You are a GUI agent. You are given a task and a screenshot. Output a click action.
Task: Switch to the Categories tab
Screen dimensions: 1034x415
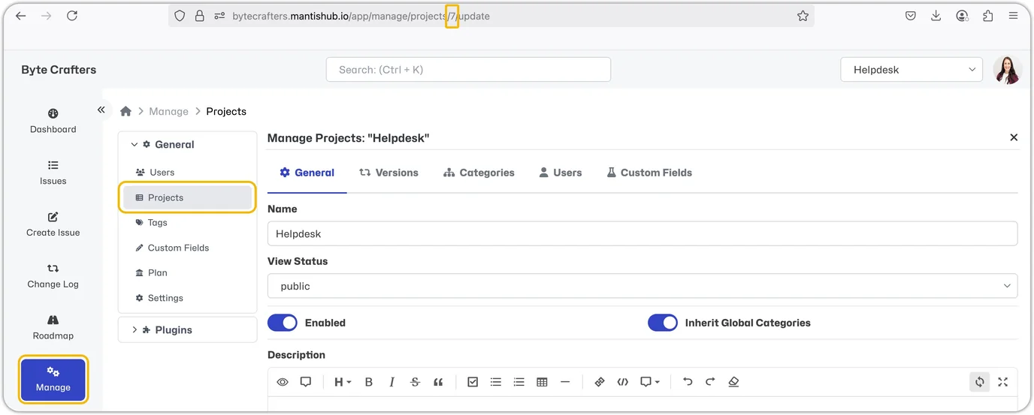[479, 173]
